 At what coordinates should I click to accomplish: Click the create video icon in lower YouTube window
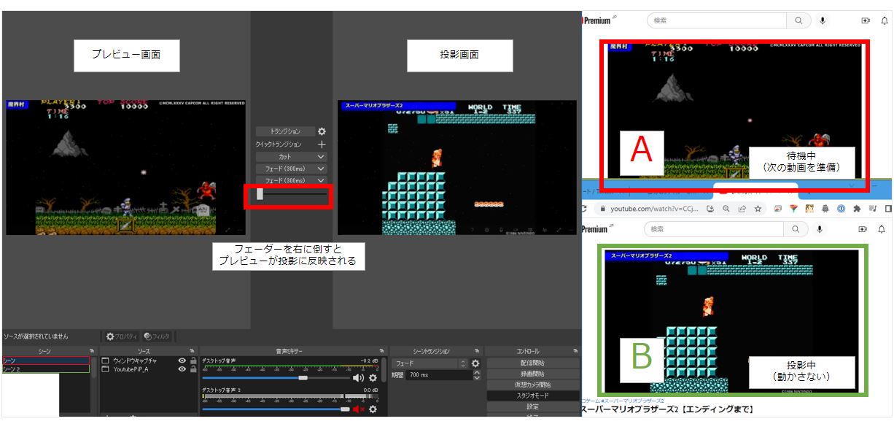864,229
